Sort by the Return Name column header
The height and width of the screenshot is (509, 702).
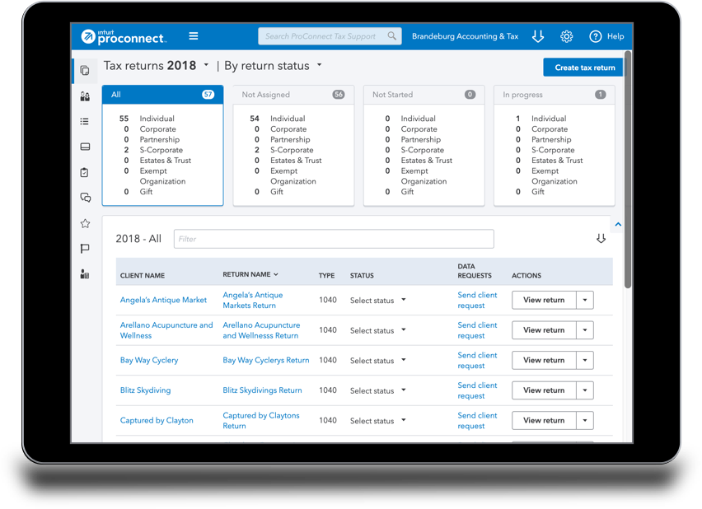[x=250, y=274]
